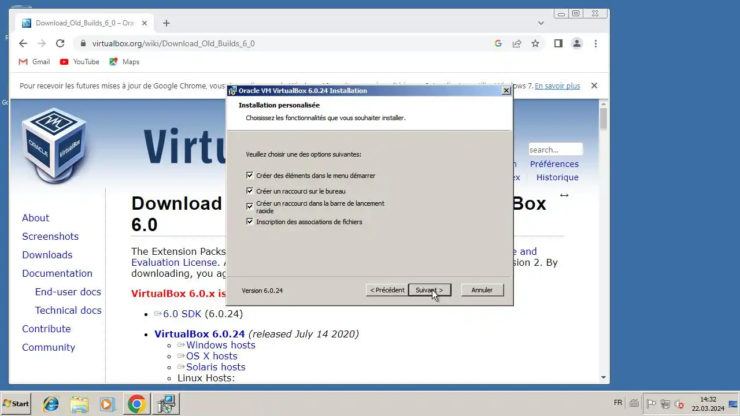This screenshot has width=740, height=416.
Task: Open Technical docs link
Action: pyautogui.click(x=68, y=310)
